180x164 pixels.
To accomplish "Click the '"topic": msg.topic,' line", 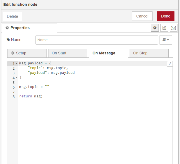I will coord(48,68).
